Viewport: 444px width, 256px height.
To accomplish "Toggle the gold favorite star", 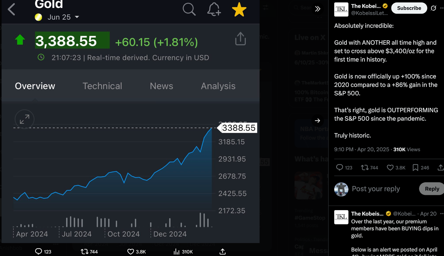I will click(239, 9).
